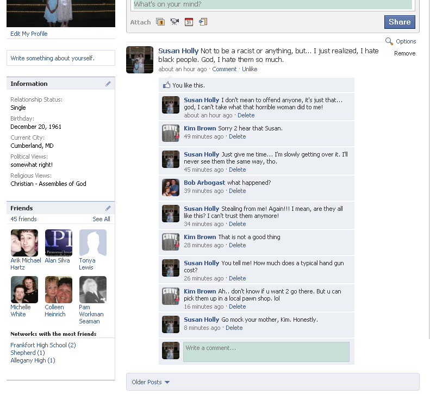Select the 'Cumberland, MD' city text

click(x=32, y=146)
